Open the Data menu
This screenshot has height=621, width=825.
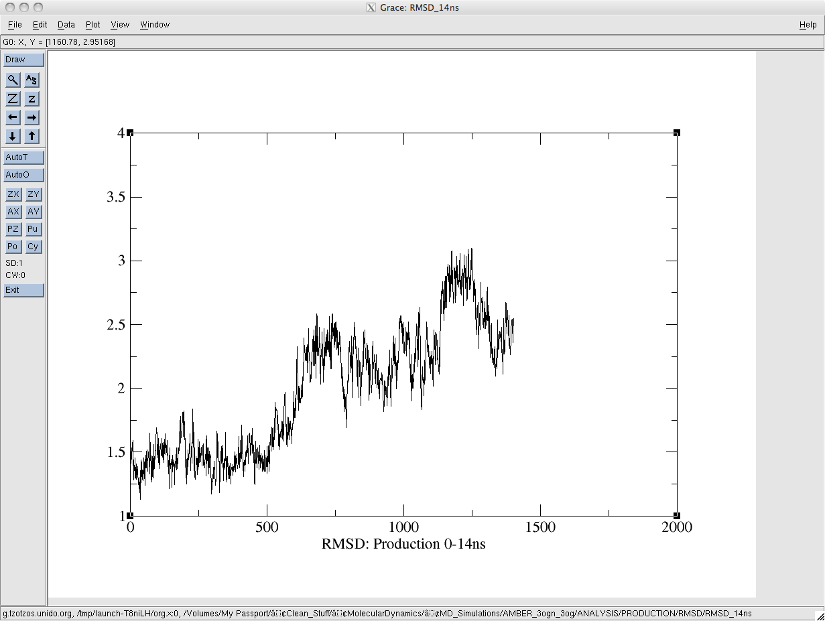point(66,25)
